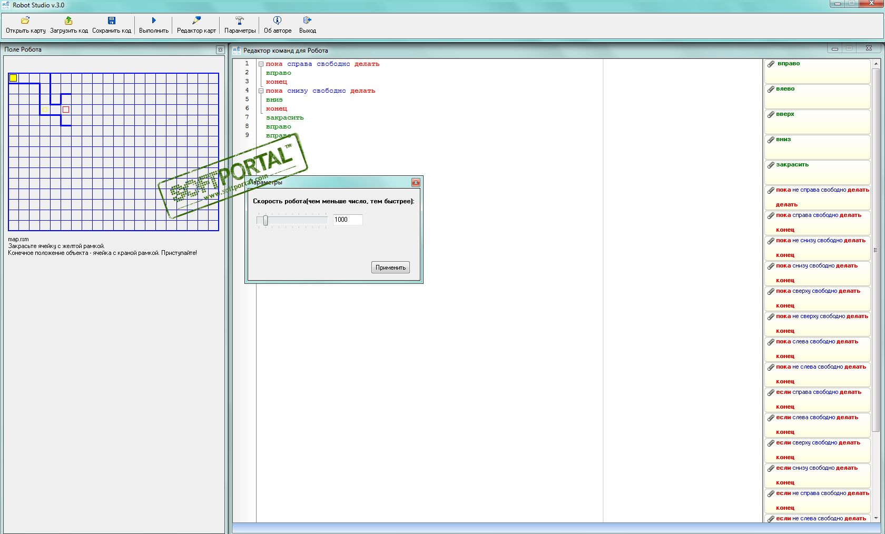This screenshot has height=534, width=885.
Task: Click the 'map.rsm' file name under the field
Action: coord(18,239)
